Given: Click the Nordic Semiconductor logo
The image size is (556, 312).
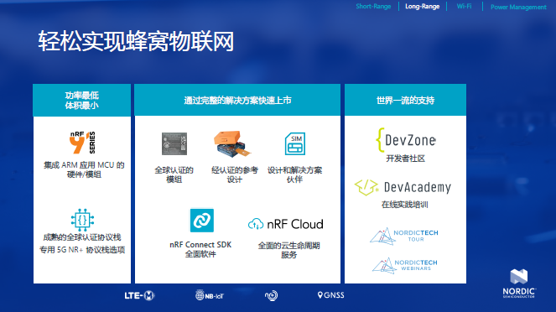Looking at the screenshot, I should tap(519, 283).
